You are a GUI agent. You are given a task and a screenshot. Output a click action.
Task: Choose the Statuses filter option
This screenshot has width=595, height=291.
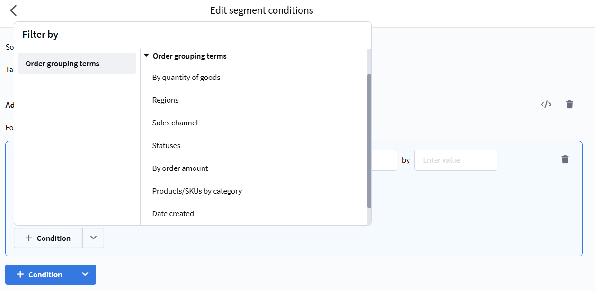[166, 145]
